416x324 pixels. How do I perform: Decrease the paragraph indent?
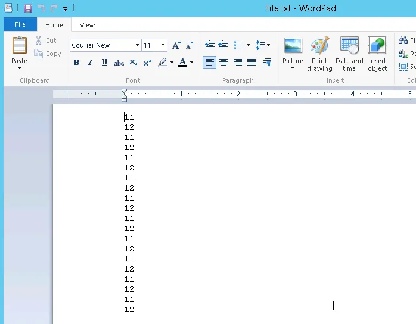(209, 45)
